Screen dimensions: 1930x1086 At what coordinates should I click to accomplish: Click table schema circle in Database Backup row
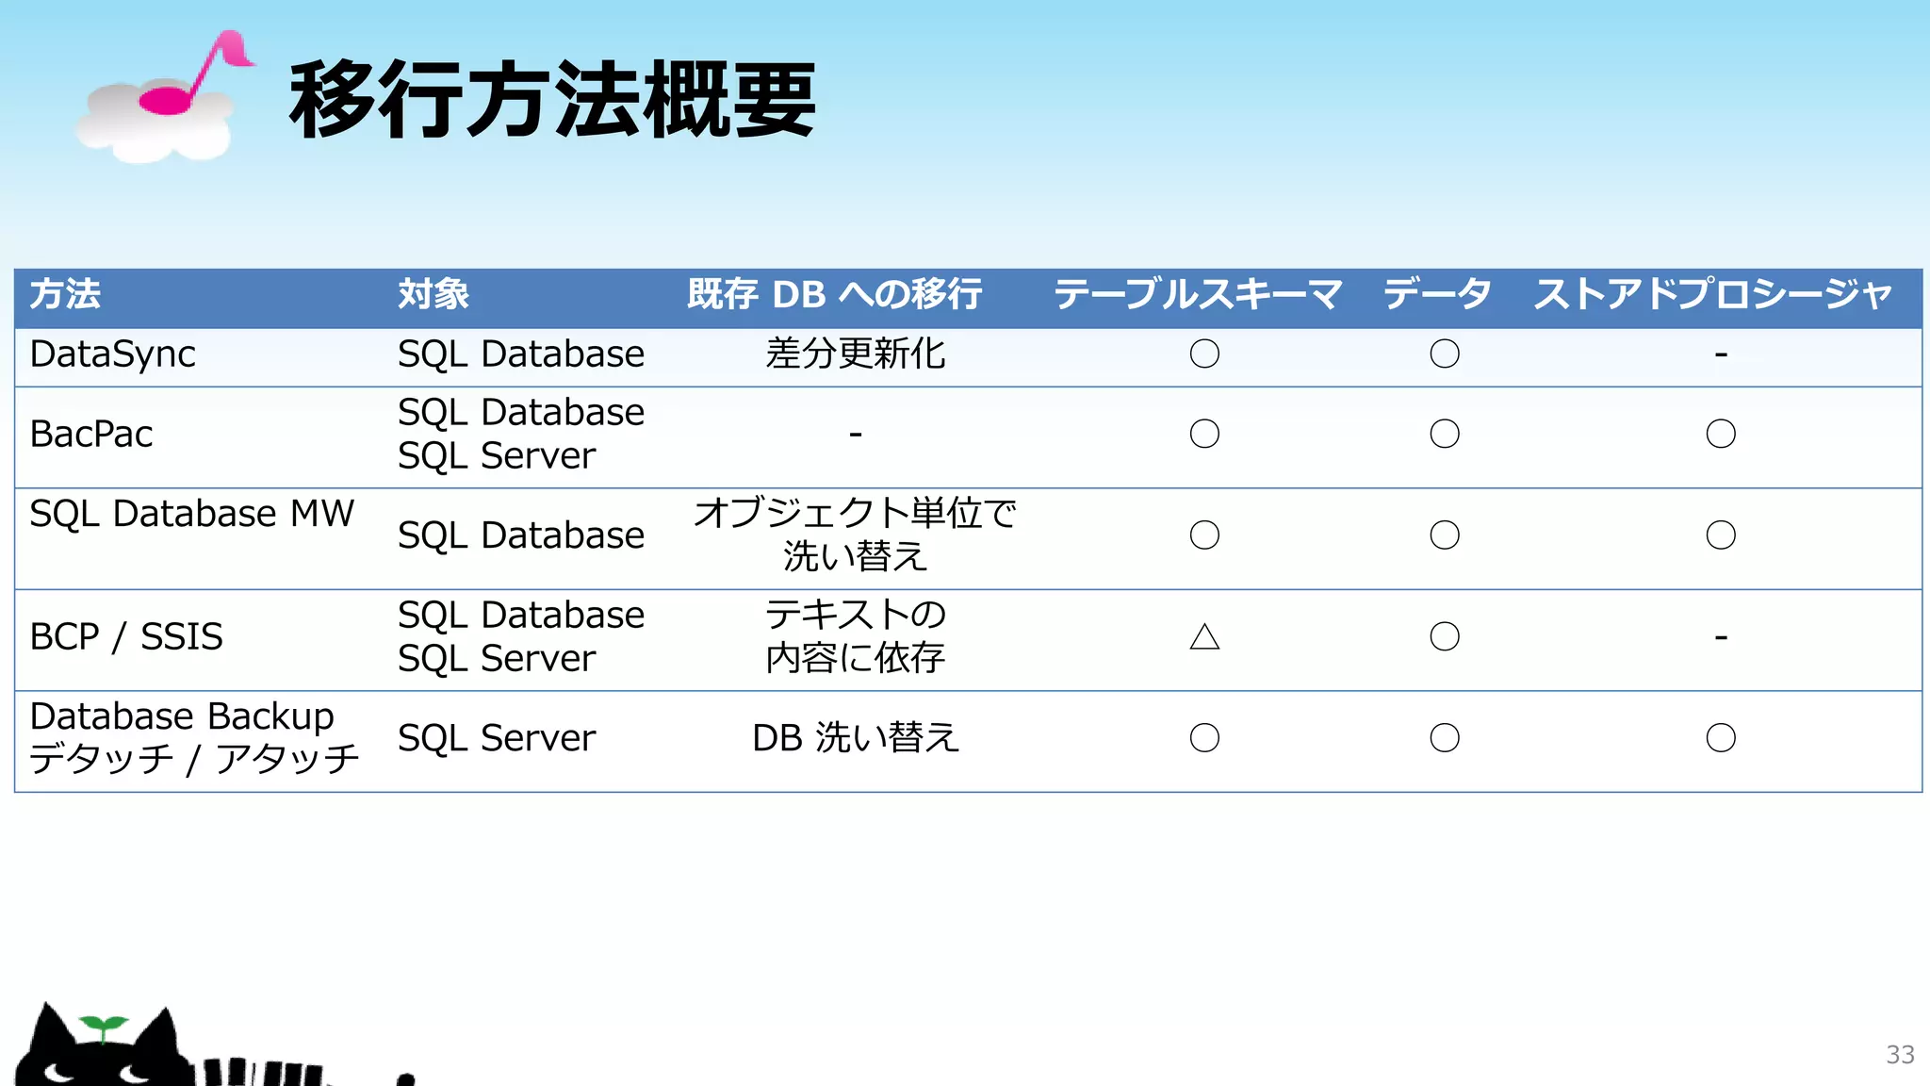click(x=1204, y=738)
